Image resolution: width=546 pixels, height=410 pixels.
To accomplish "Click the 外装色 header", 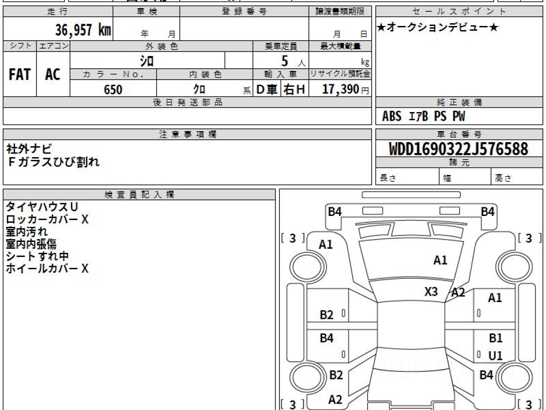I will point(162,46).
